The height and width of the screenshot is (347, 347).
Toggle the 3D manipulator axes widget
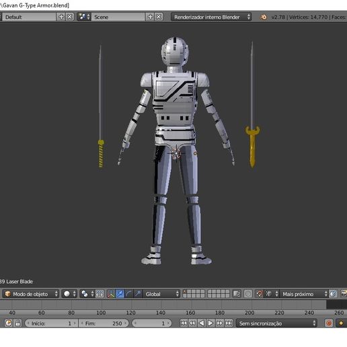(111, 294)
